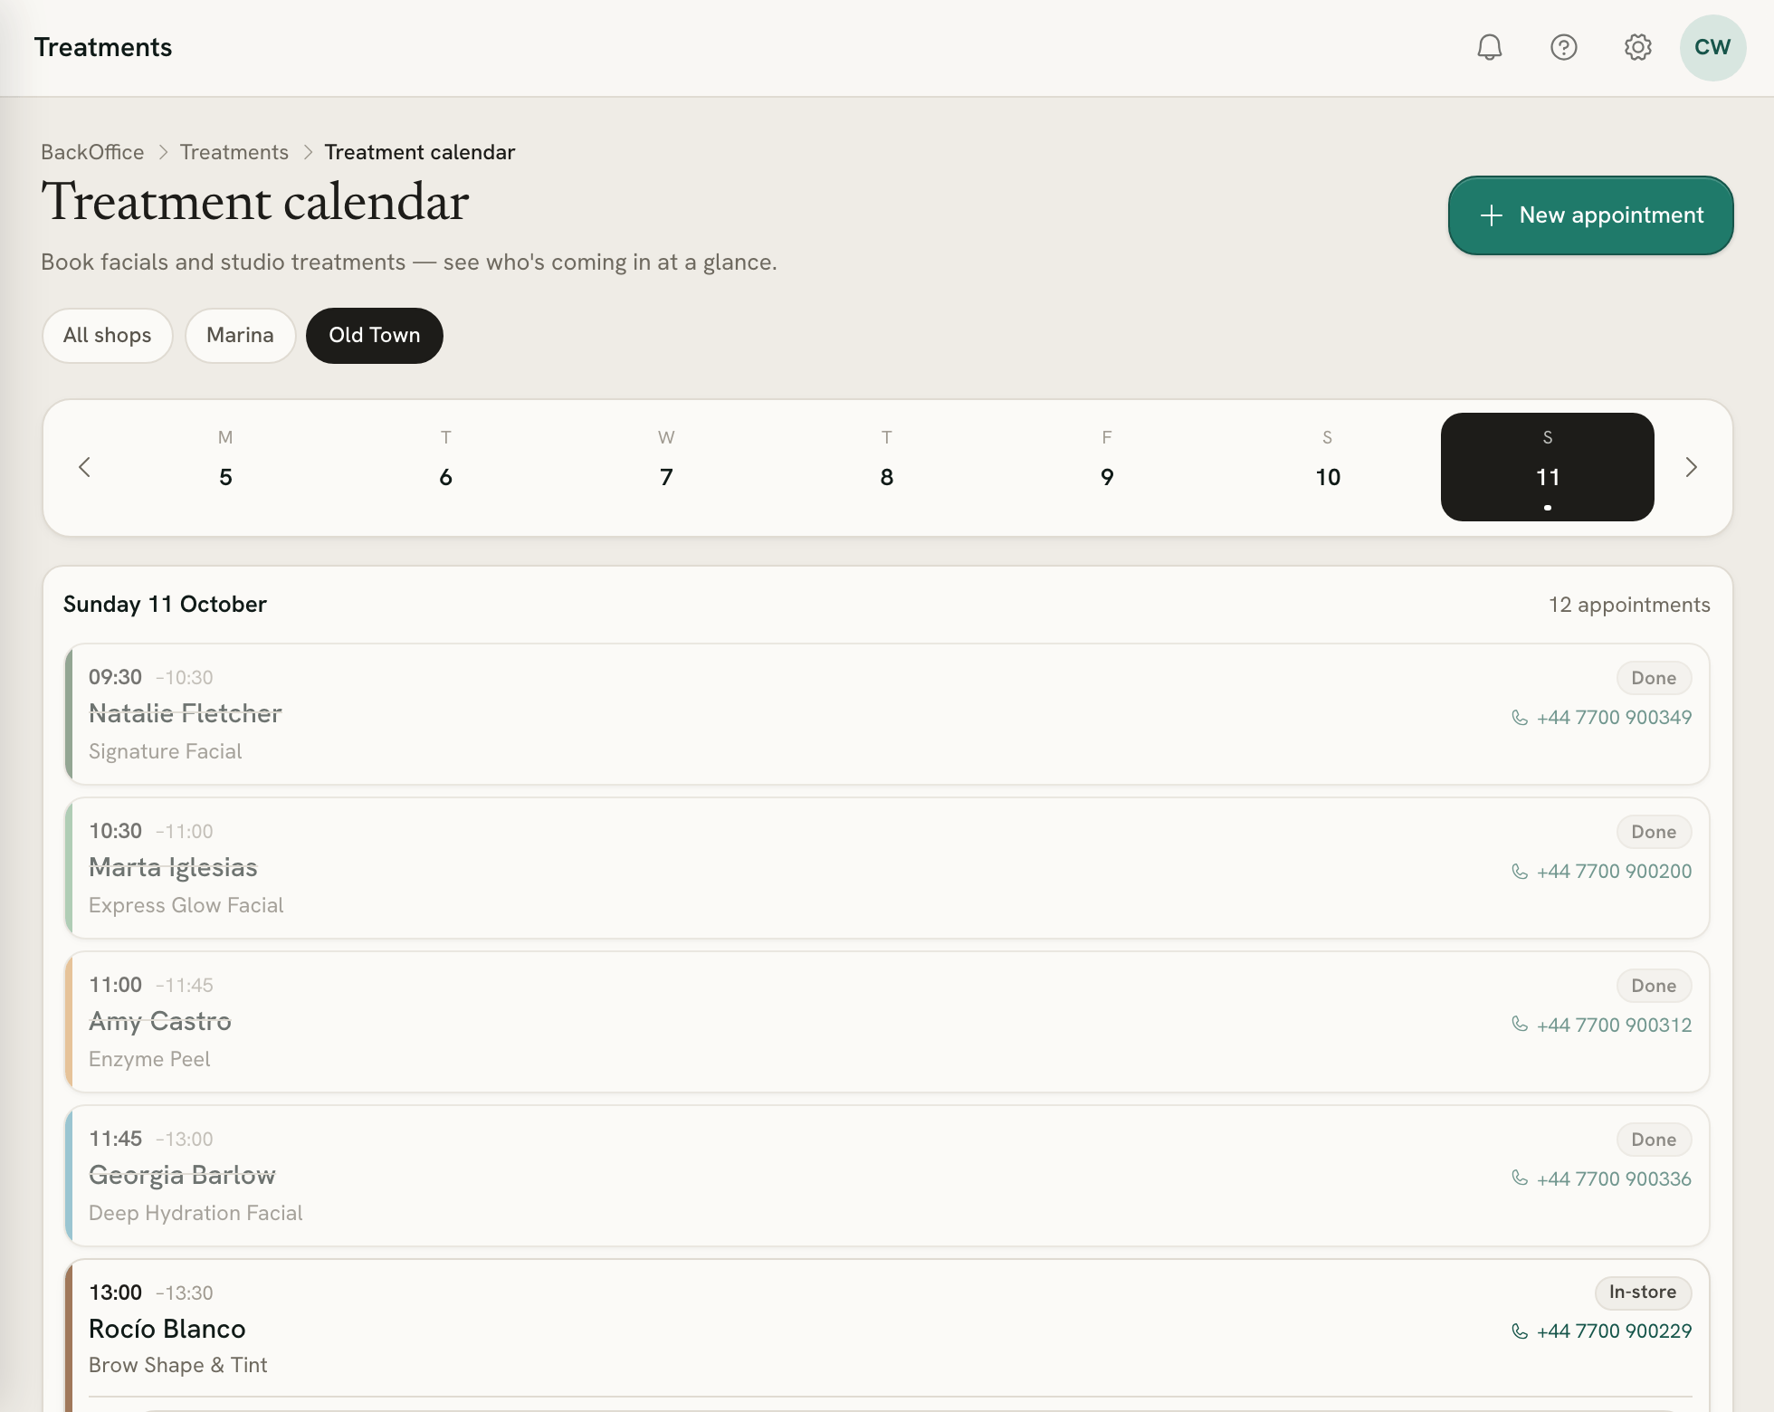Go to next week arrow
The width and height of the screenshot is (1774, 1412).
1691,467
